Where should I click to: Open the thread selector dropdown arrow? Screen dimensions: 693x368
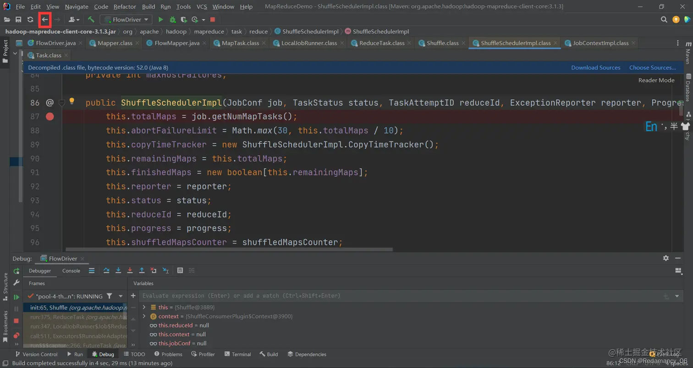121,296
